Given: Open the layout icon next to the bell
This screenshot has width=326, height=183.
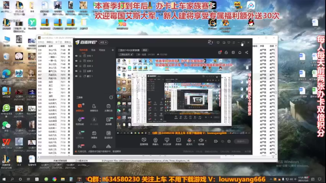Looking at the screenshot, I should [x=233, y=52].
